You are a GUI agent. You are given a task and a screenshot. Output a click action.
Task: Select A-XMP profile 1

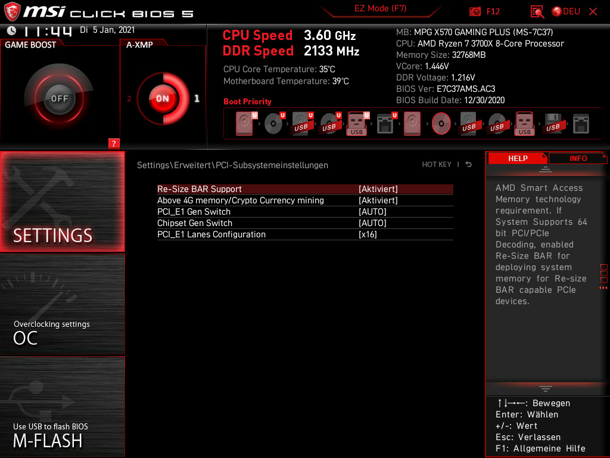[x=197, y=98]
